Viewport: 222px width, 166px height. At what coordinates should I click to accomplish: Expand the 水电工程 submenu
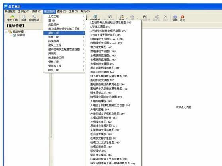coord(64,37)
